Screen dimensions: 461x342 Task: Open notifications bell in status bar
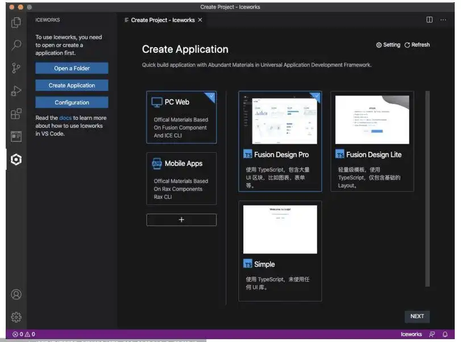pos(445,334)
